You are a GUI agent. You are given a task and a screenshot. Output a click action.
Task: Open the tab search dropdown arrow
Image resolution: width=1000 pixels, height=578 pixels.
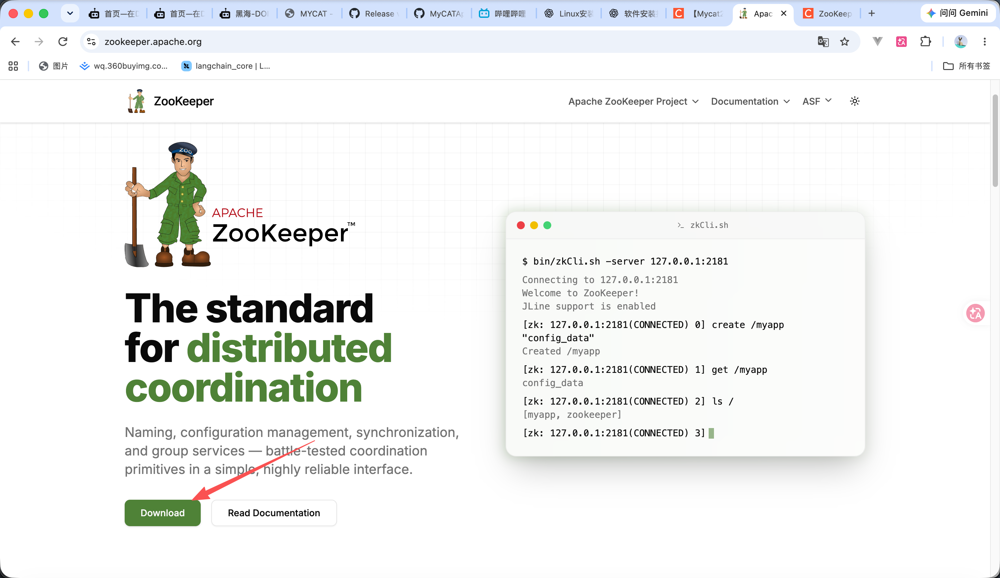[70, 14]
